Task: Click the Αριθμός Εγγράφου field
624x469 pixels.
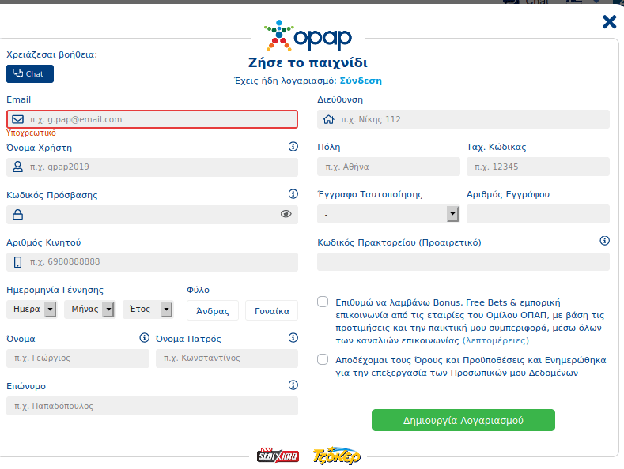Action: (538, 214)
